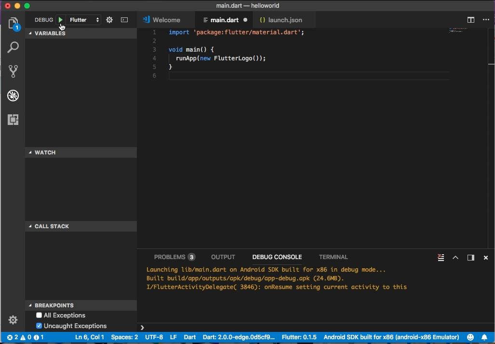495x344 pixels.
Task: Open the Flutter debug configuration dropdown
Action: pyautogui.click(x=84, y=20)
